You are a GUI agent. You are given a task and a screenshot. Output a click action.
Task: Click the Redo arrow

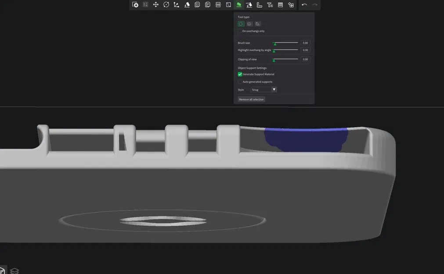pos(314,4)
